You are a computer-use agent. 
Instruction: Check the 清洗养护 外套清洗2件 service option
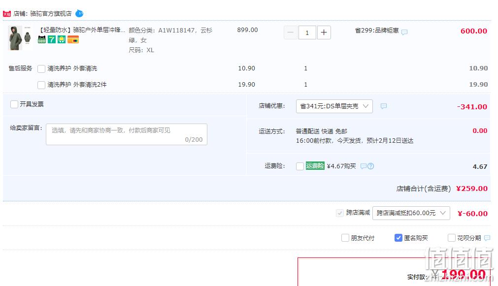[x=41, y=85]
